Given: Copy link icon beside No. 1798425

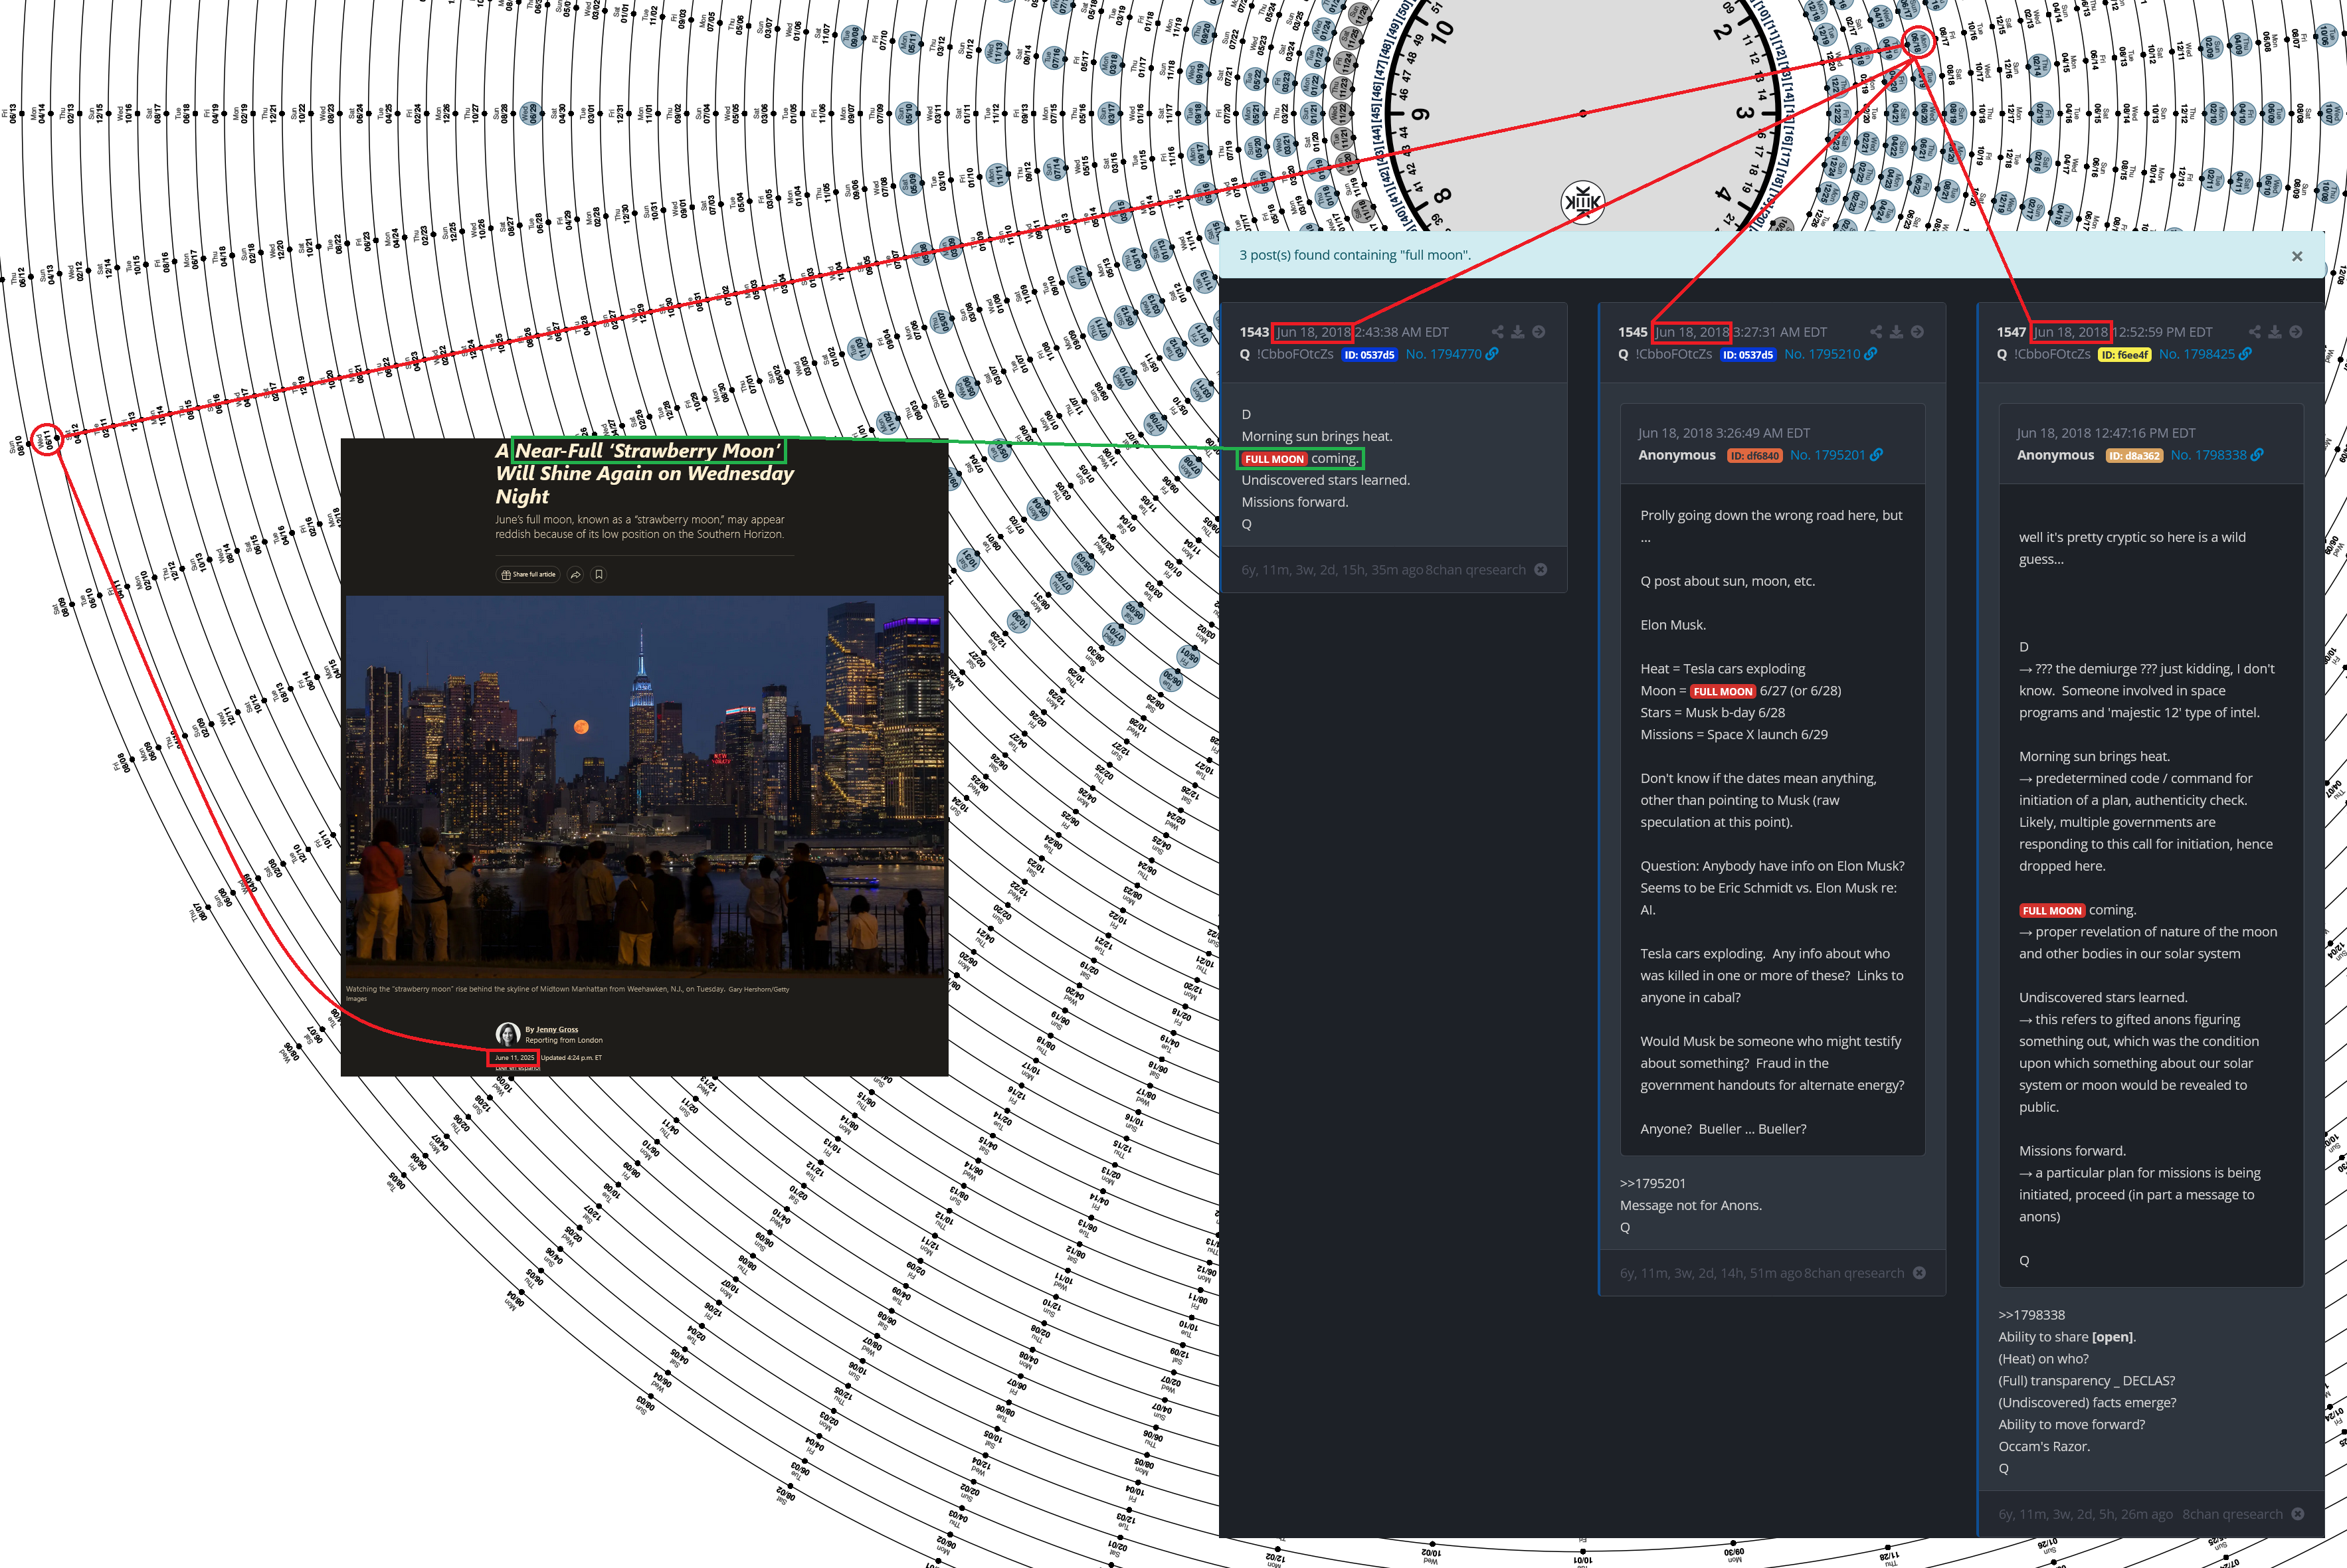Looking at the screenshot, I should (x=2245, y=354).
